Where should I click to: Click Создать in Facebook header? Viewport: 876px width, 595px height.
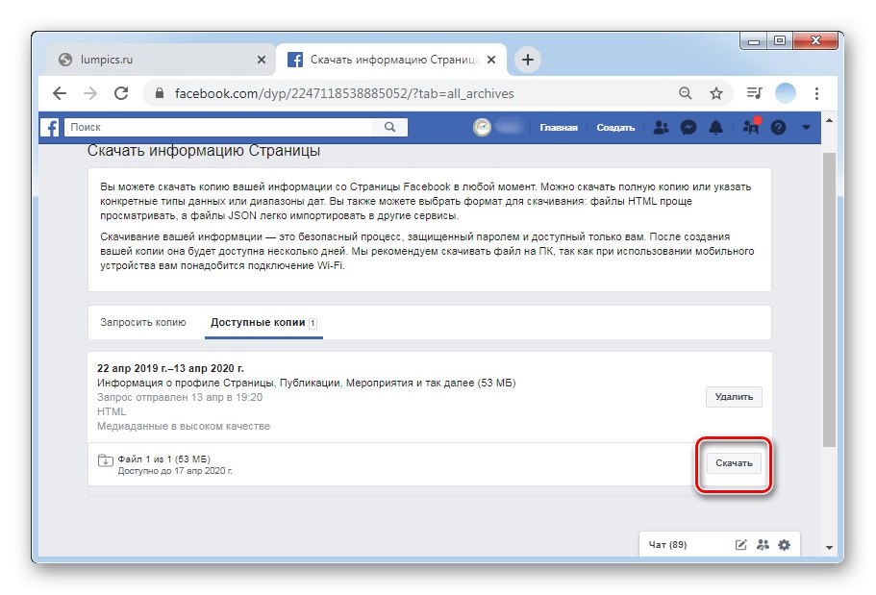pos(615,128)
